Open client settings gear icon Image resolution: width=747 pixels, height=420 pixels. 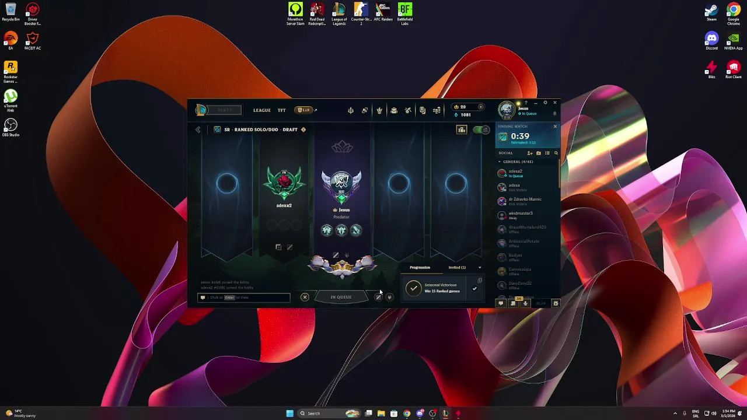545,103
